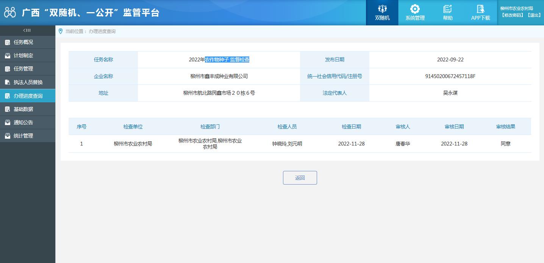Click company name 柳州市鑫丰成种业有限公司

(x=219, y=76)
